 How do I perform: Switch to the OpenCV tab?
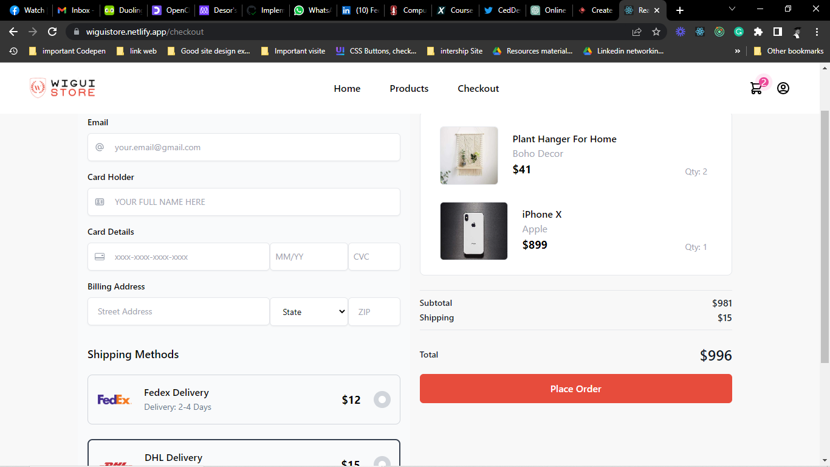point(170,10)
